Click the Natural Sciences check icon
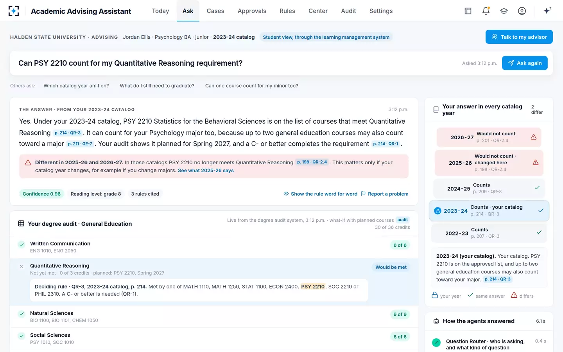The image size is (563, 352). pos(22,314)
